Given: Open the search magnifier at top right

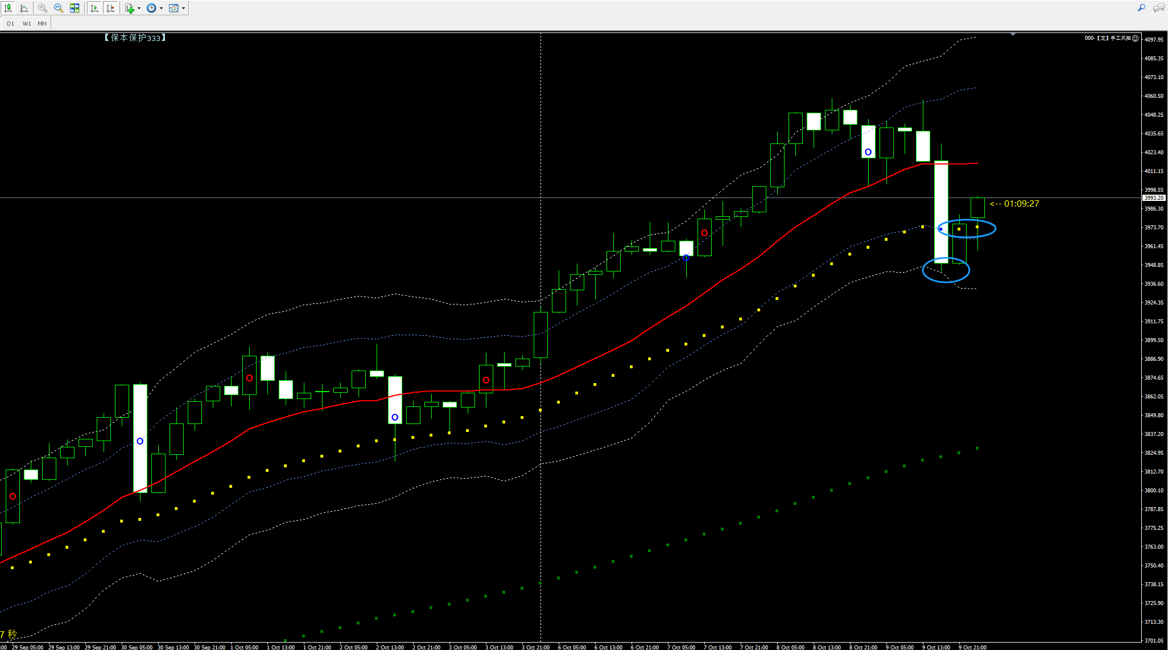Looking at the screenshot, I should click(1141, 8).
